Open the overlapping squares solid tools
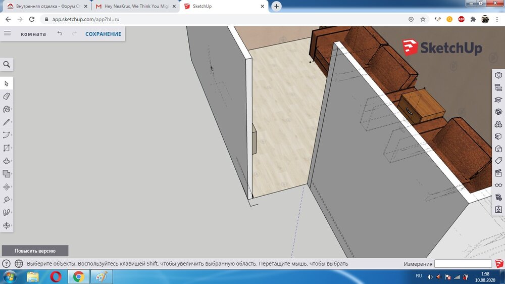The height and width of the screenshot is (284, 505). [7, 174]
